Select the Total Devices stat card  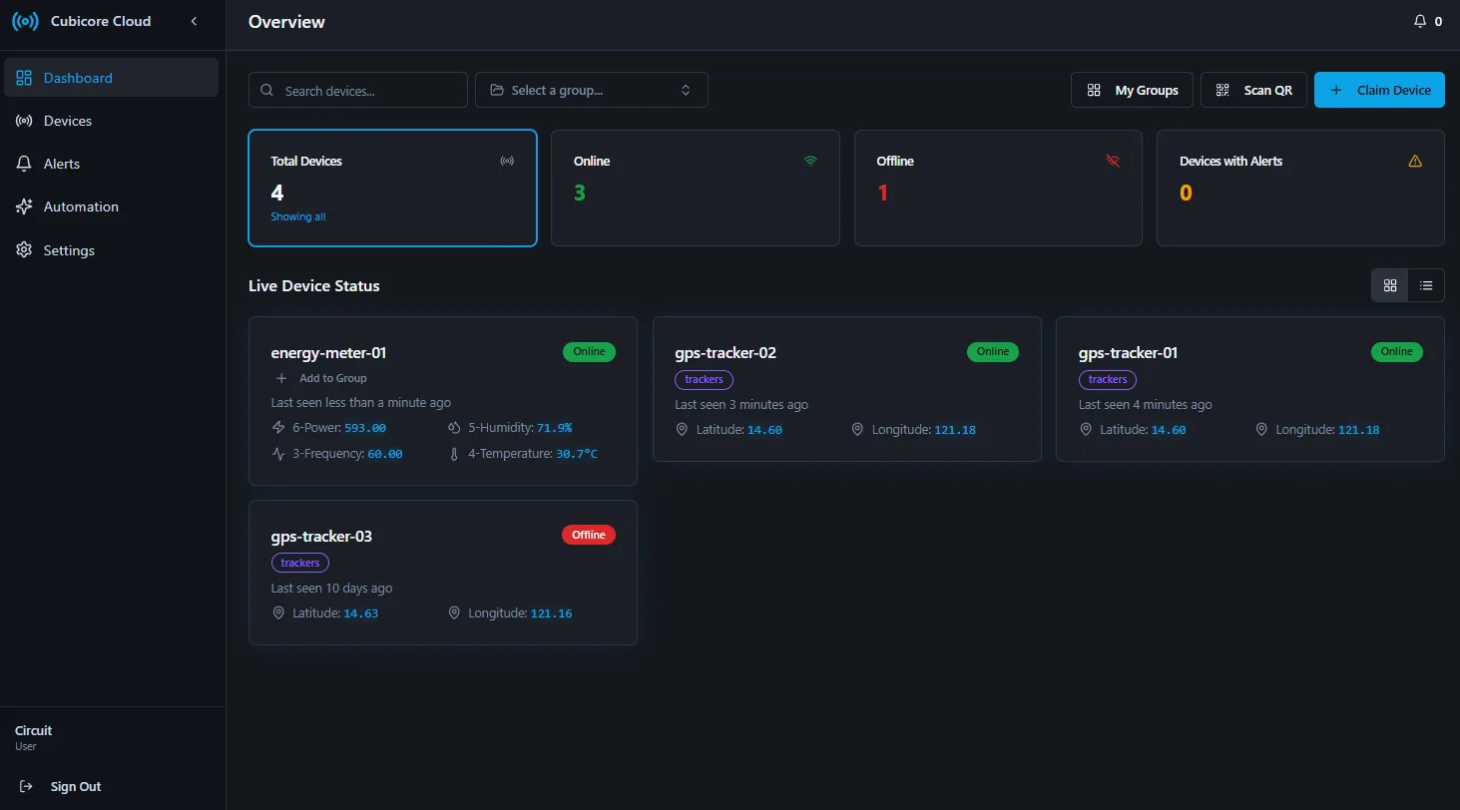point(392,188)
